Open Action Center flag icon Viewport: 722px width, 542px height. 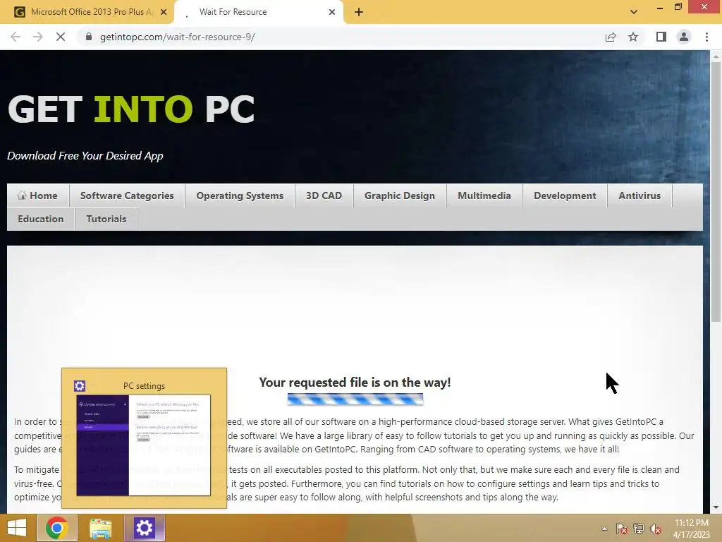(622, 529)
